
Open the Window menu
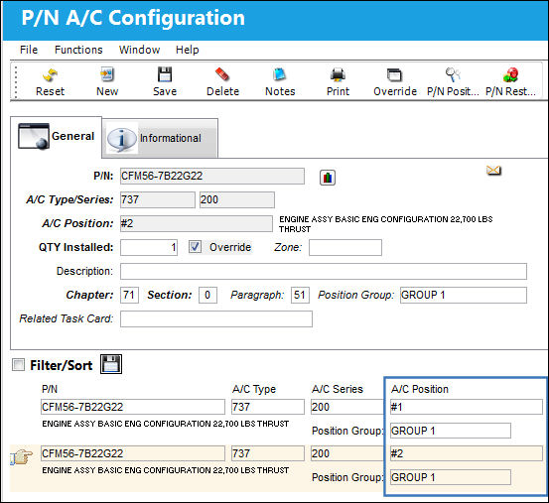[x=139, y=50]
